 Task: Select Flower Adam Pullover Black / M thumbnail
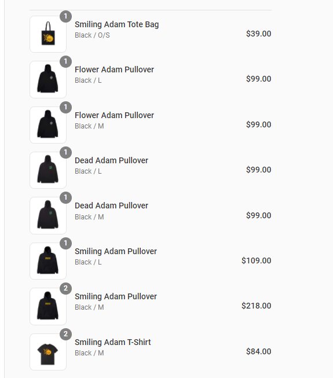48,125
